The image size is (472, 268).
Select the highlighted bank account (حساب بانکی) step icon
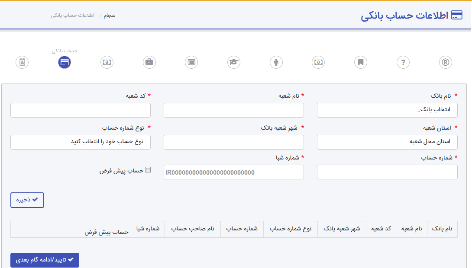point(64,62)
